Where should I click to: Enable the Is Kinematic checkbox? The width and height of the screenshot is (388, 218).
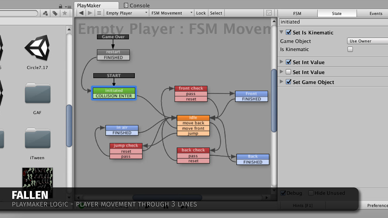coord(350,49)
